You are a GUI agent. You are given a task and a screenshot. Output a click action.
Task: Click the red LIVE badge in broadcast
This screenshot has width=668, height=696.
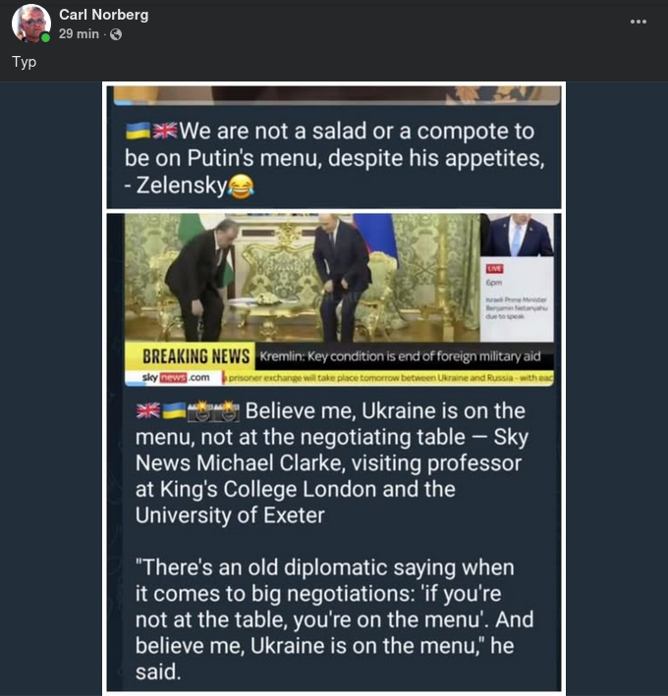495,267
